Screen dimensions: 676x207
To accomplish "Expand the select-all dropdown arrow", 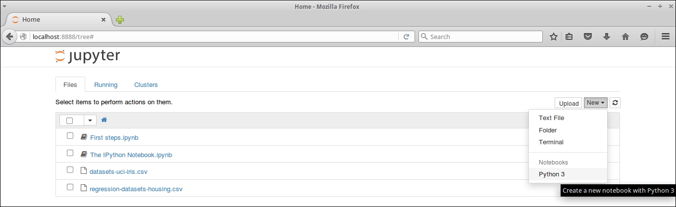I will tap(90, 121).
